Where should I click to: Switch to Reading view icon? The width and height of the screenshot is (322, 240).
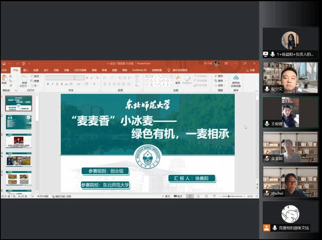tap(206, 196)
